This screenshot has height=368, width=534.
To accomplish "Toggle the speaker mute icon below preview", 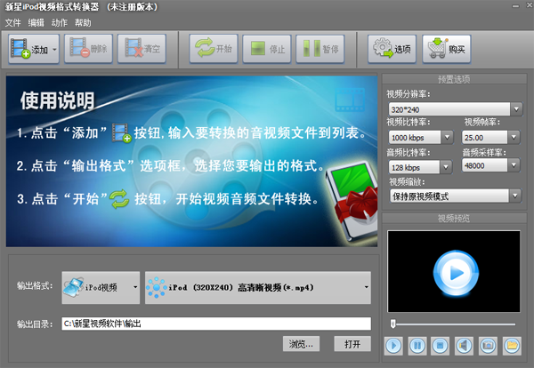I will [x=464, y=346].
